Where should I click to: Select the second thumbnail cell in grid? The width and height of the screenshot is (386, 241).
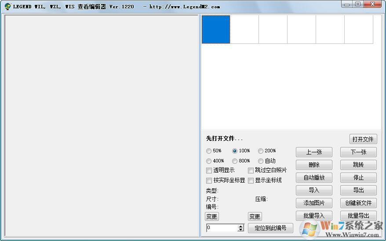pos(244,29)
